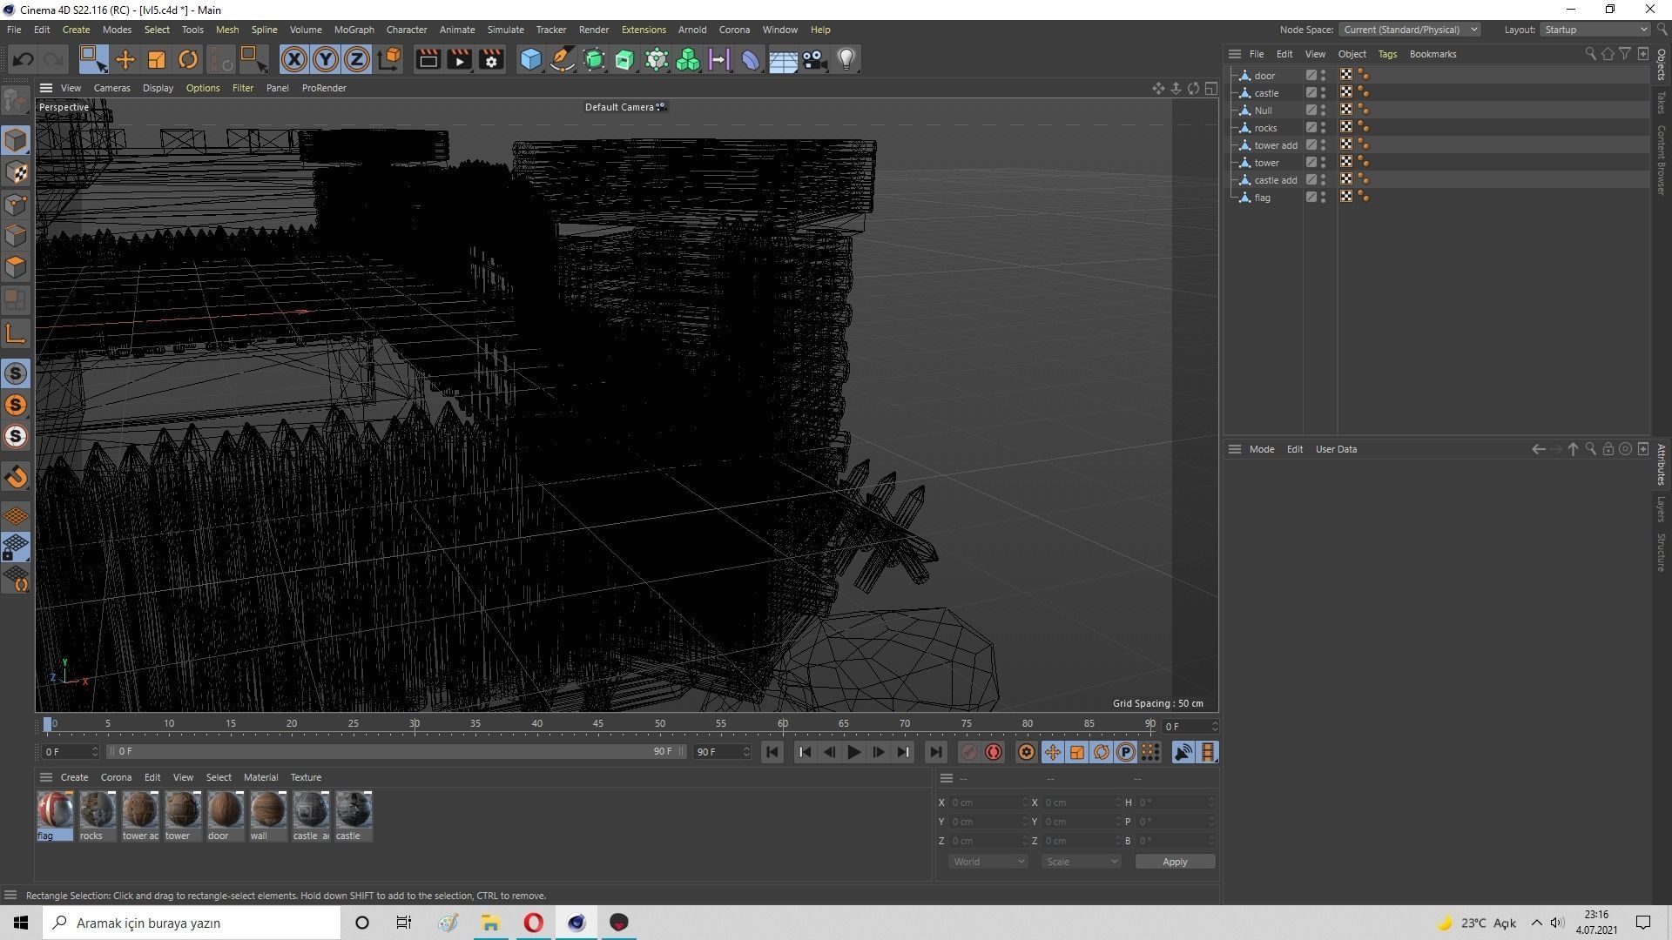This screenshot has height=940, width=1672.
Task: Click the Record Active Objects button
Action: pos(968,752)
